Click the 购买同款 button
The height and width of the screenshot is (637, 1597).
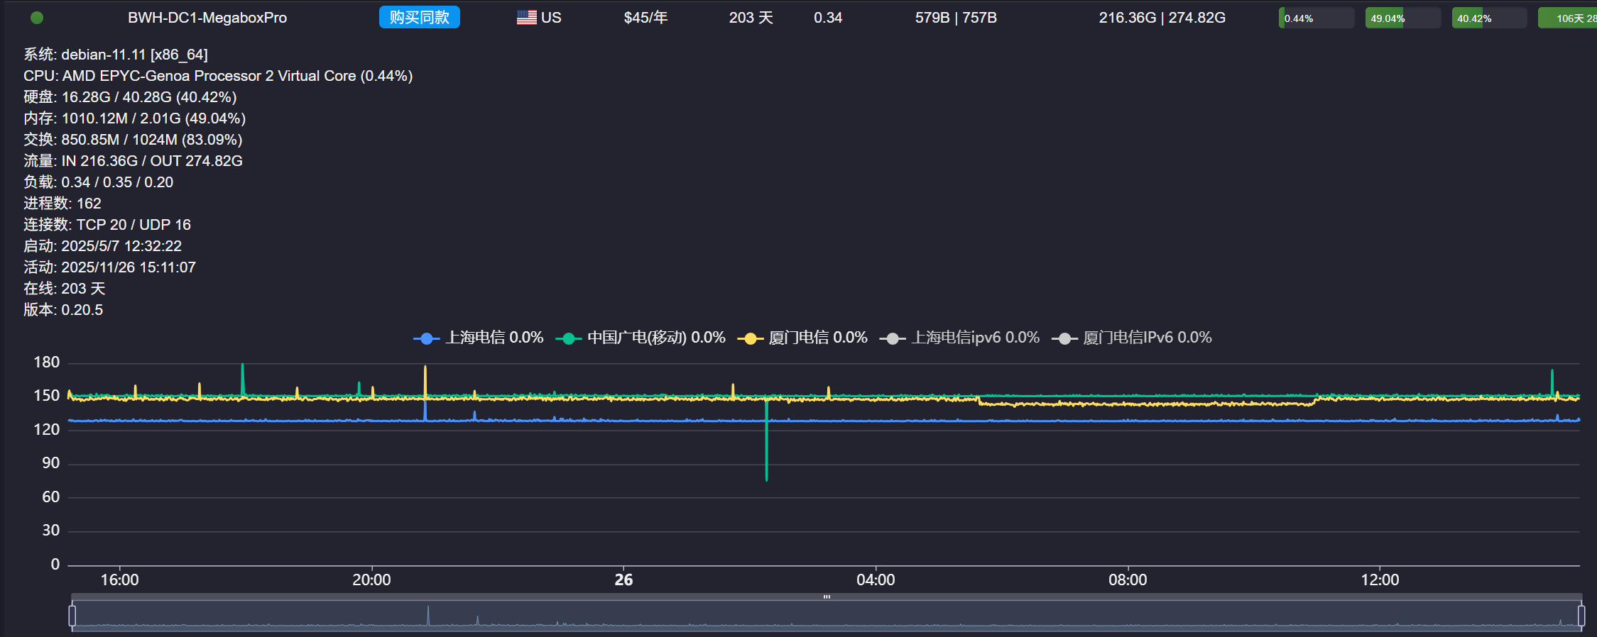(419, 18)
